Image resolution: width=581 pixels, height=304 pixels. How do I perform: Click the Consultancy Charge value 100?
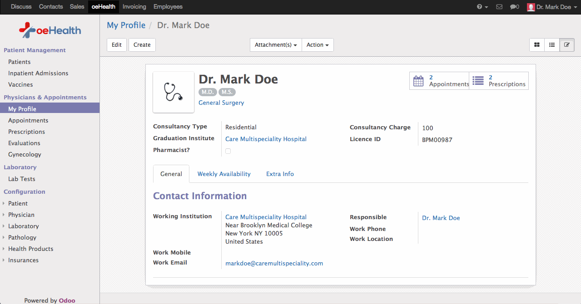point(427,128)
